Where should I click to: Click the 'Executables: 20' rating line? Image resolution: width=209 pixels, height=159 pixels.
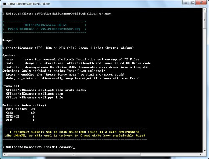[x=20, y=109]
